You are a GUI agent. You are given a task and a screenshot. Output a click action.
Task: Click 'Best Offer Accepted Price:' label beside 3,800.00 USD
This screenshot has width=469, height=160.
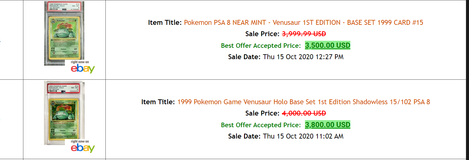[x=261, y=125]
